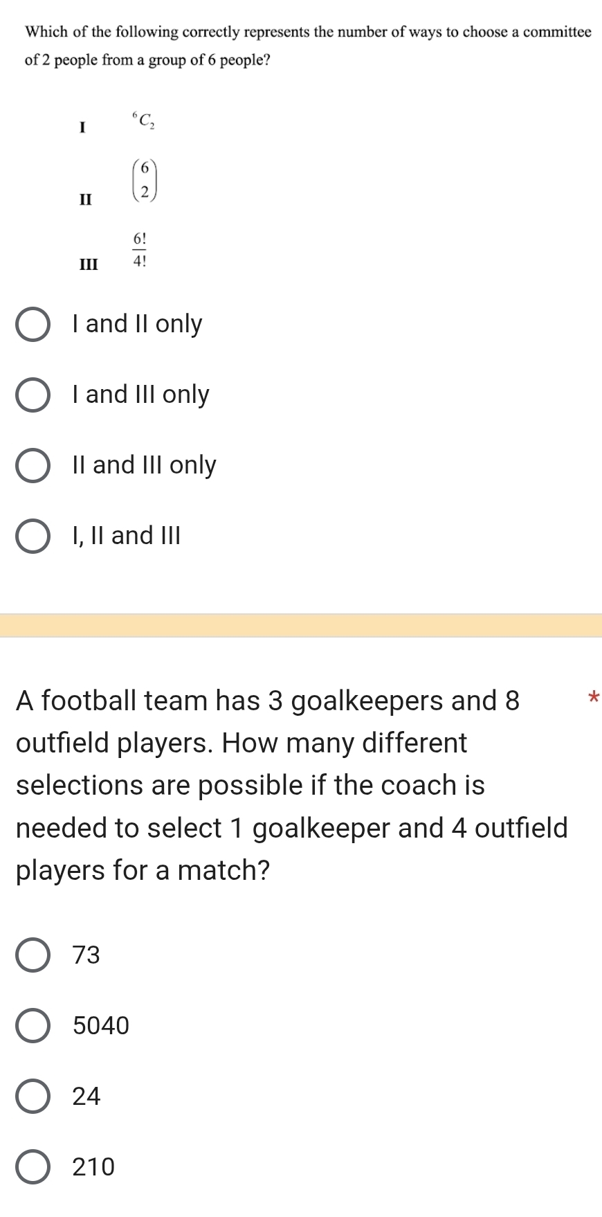Viewport: 602px width, 1217px height.
Task: Click the '210' answer label text
Action: [x=94, y=1166]
